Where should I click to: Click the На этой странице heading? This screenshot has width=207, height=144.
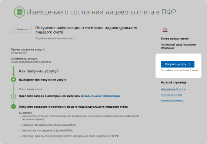point(173,82)
